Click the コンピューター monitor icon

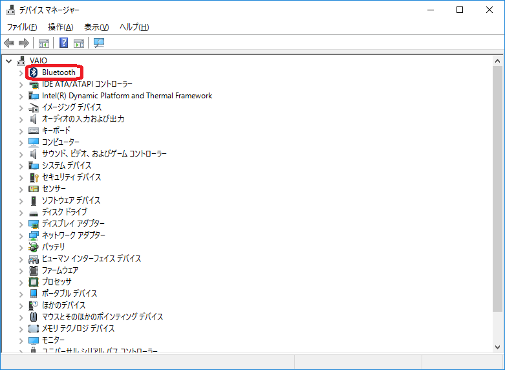34,142
